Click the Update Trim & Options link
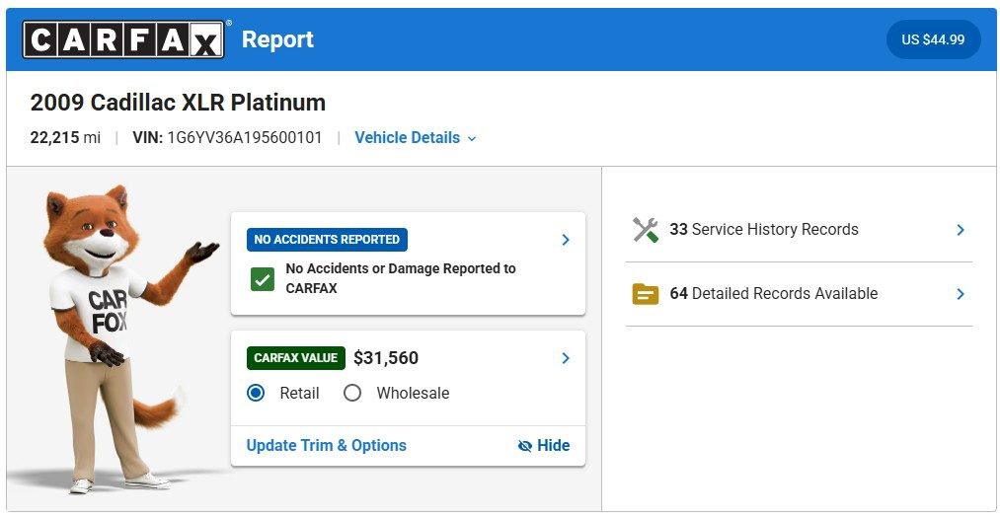The height and width of the screenshot is (518, 1000). [x=327, y=445]
